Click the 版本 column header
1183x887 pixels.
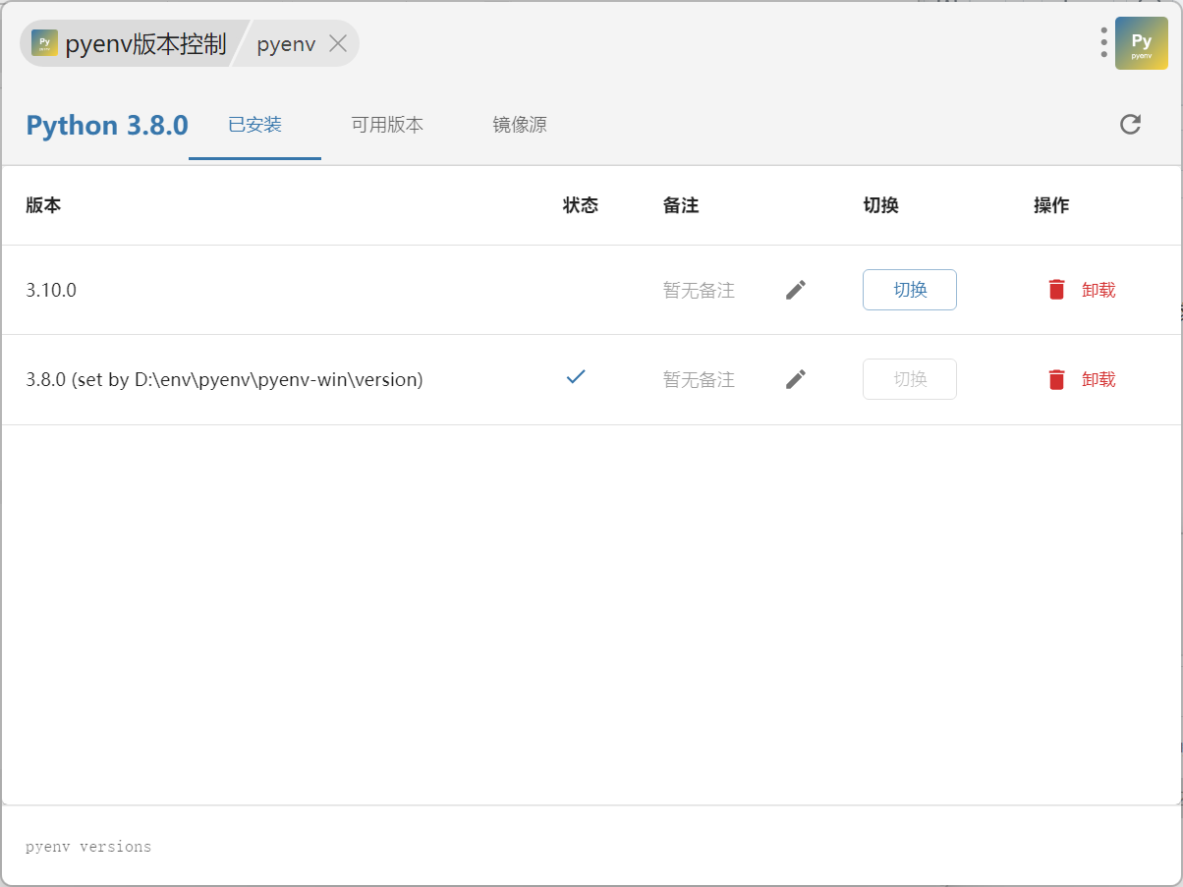43,205
